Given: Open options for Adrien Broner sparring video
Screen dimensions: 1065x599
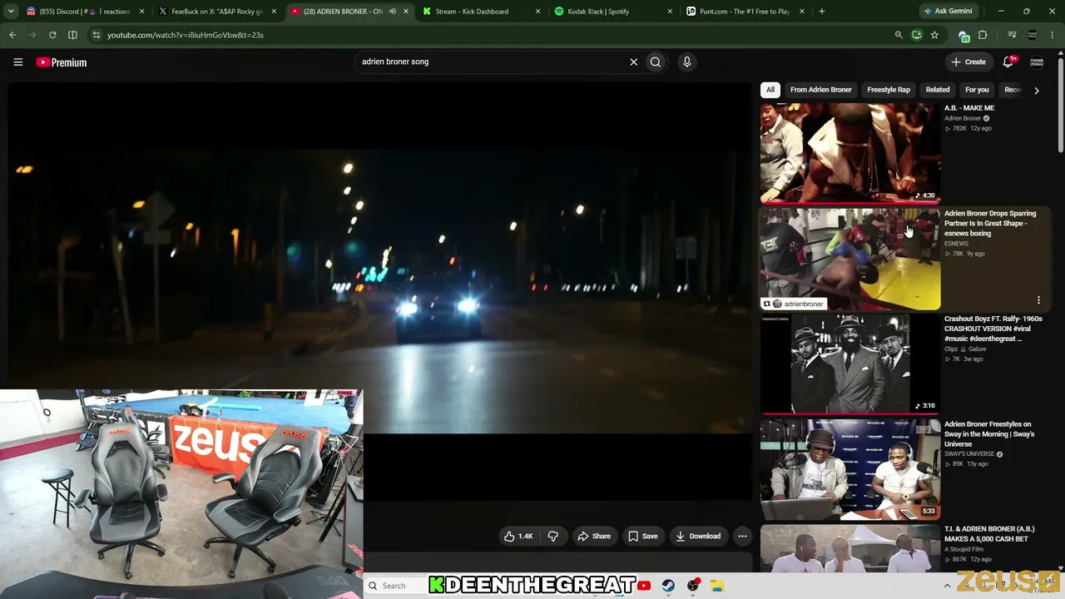Looking at the screenshot, I should [1038, 299].
